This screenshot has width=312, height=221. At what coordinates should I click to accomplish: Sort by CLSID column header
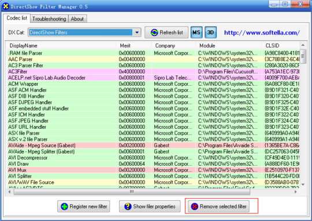tap(281, 45)
